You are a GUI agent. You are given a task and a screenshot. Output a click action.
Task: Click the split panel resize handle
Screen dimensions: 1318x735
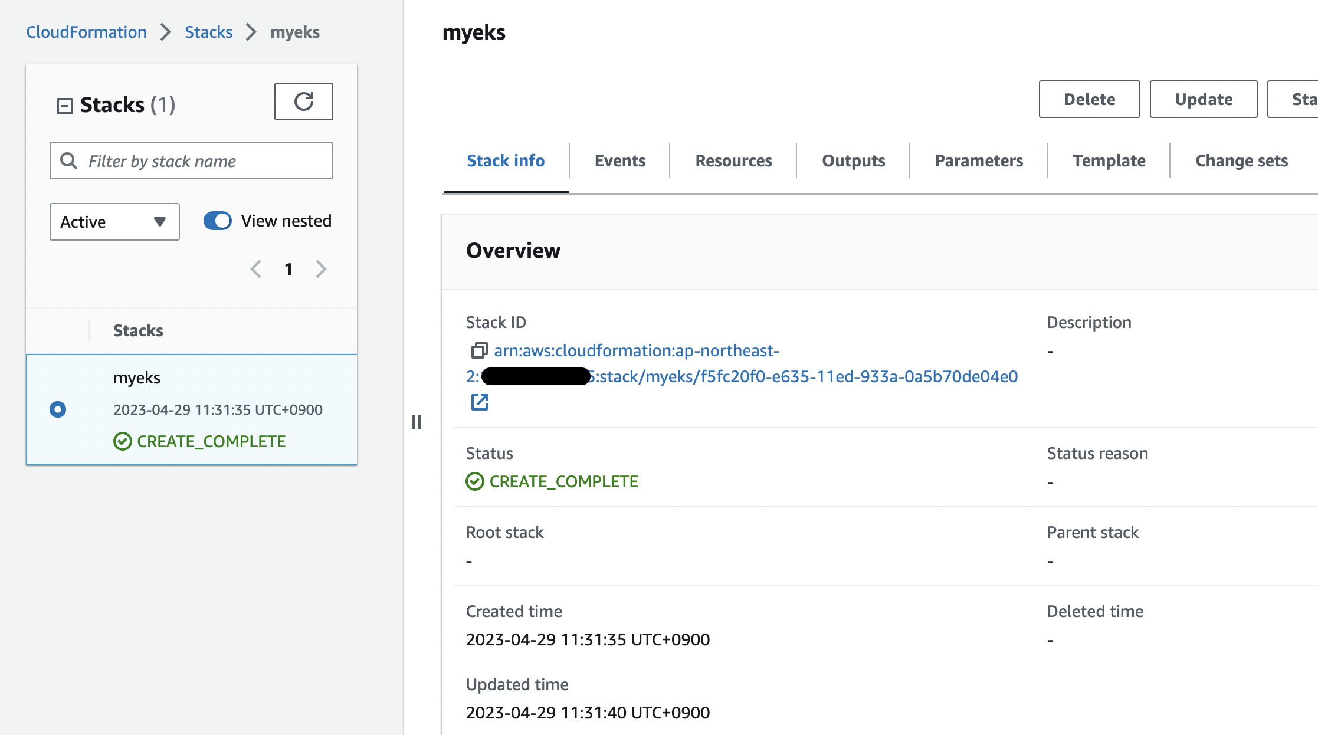(x=417, y=422)
